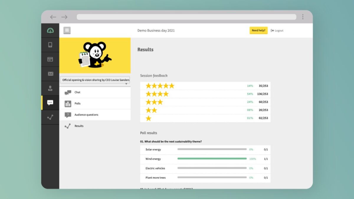This screenshot has width=354, height=199.
Task: Open the speech bubble interaction icon in sidebar
Action: tap(50, 103)
